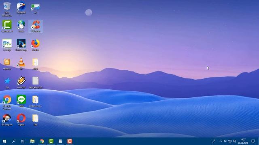Open Task View from the taskbar
The width and height of the screenshot is (259, 145).
coord(23,141)
